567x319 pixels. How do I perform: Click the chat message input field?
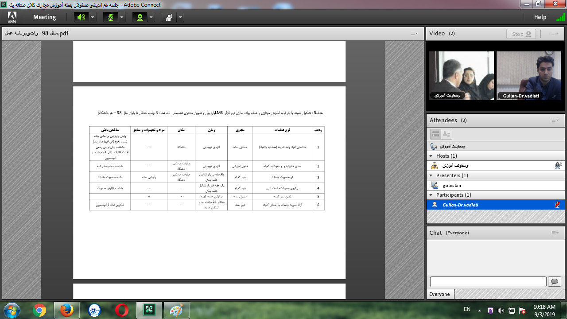click(x=488, y=281)
